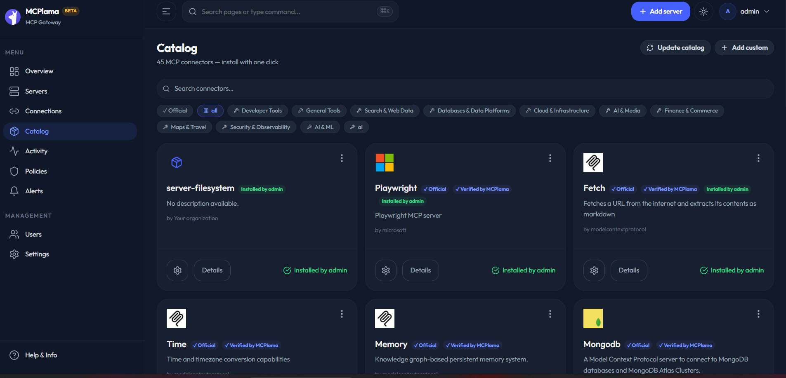
Task: Open Time card three-dot menu
Action: point(342,314)
